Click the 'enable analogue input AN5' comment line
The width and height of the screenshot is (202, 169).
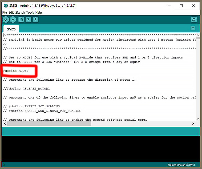pos(99,98)
